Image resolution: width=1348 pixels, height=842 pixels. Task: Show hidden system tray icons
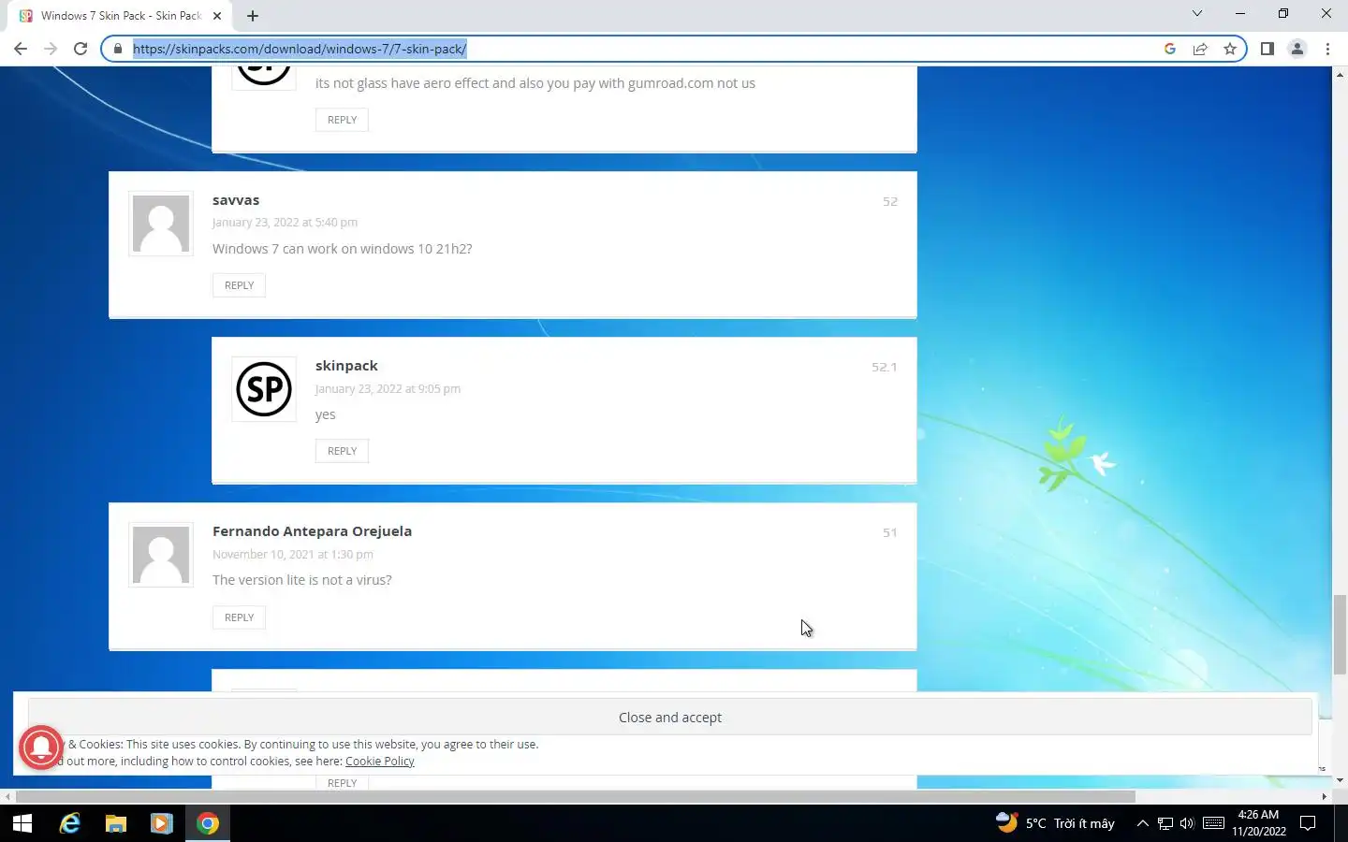(1142, 823)
